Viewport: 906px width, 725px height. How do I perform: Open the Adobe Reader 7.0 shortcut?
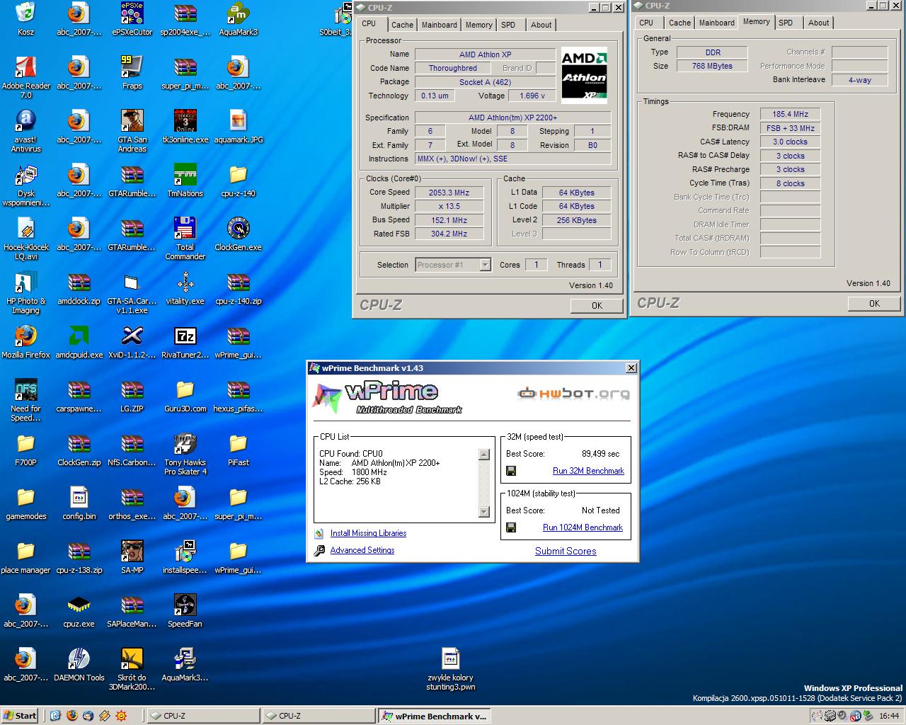point(25,77)
